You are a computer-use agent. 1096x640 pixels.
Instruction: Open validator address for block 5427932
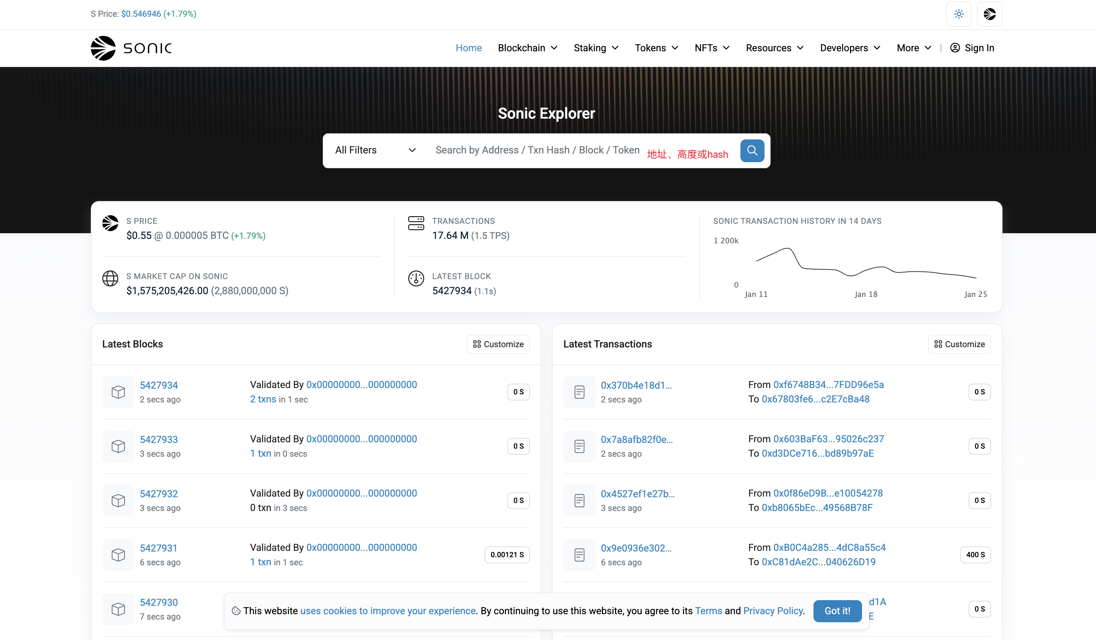click(x=361, y=493)
